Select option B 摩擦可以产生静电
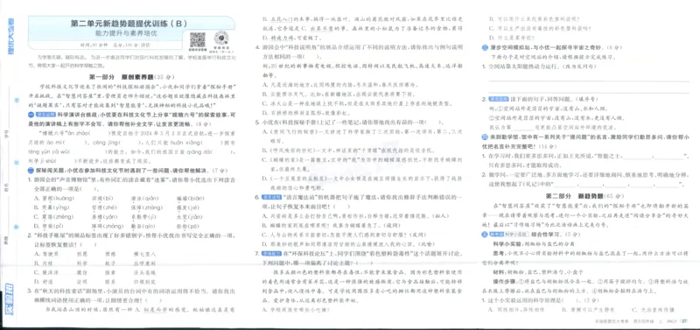This screenshot has height=330, width=700. tap(589, 310)
